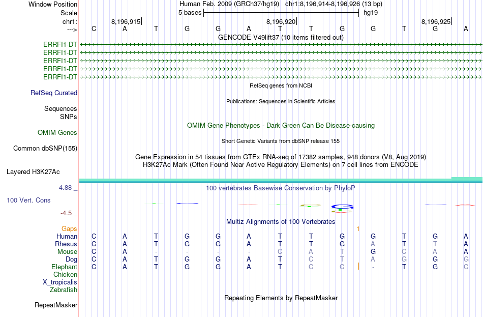Open 100 vertebrates Basewise Conservation by PhyloP title
Image resolution: width=483 pixels, height=317 pixels.
pyautogui.click(x=281, y=188)
